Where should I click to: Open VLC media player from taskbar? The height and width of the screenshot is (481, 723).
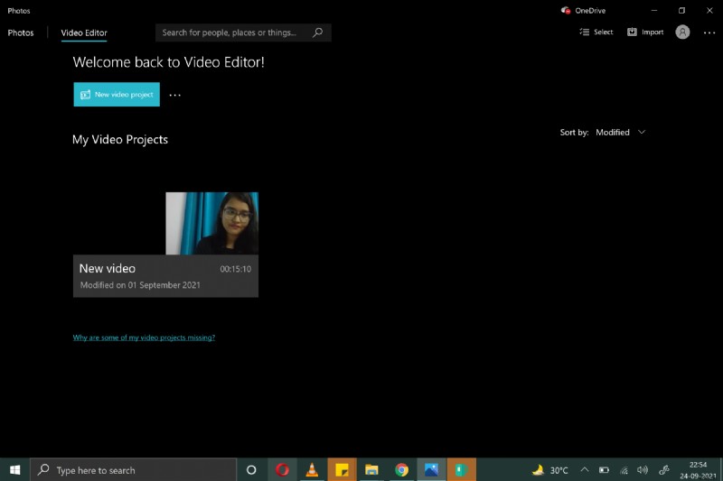(312, 470)
